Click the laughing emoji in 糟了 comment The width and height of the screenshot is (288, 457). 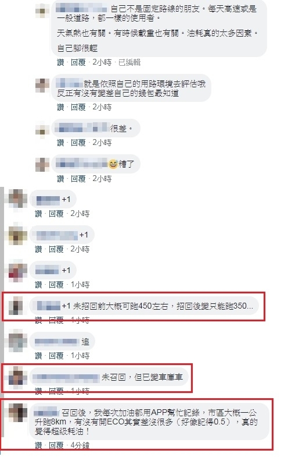tap(113, 164)
